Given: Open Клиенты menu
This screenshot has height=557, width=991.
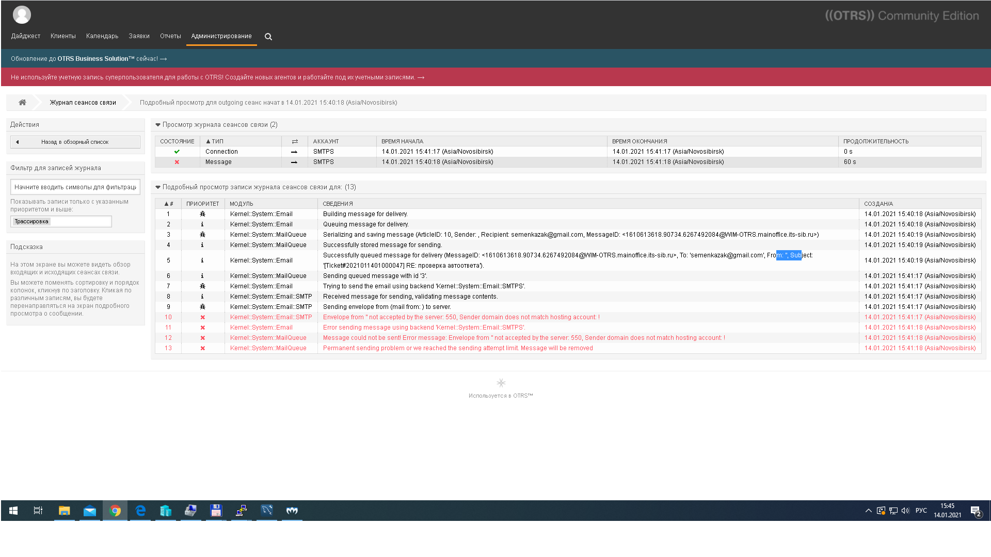Looking at the screenshot, I should click(63, 36).
